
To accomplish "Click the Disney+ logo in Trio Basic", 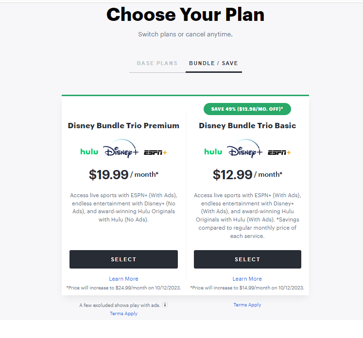I will [x=243, y=150].
